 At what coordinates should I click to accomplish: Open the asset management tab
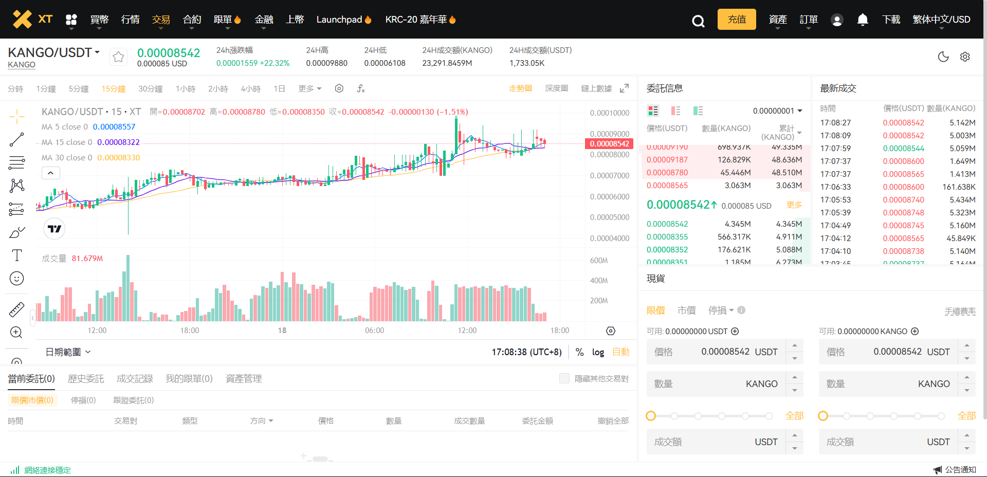pyautogui.click(x=244, y=379)
